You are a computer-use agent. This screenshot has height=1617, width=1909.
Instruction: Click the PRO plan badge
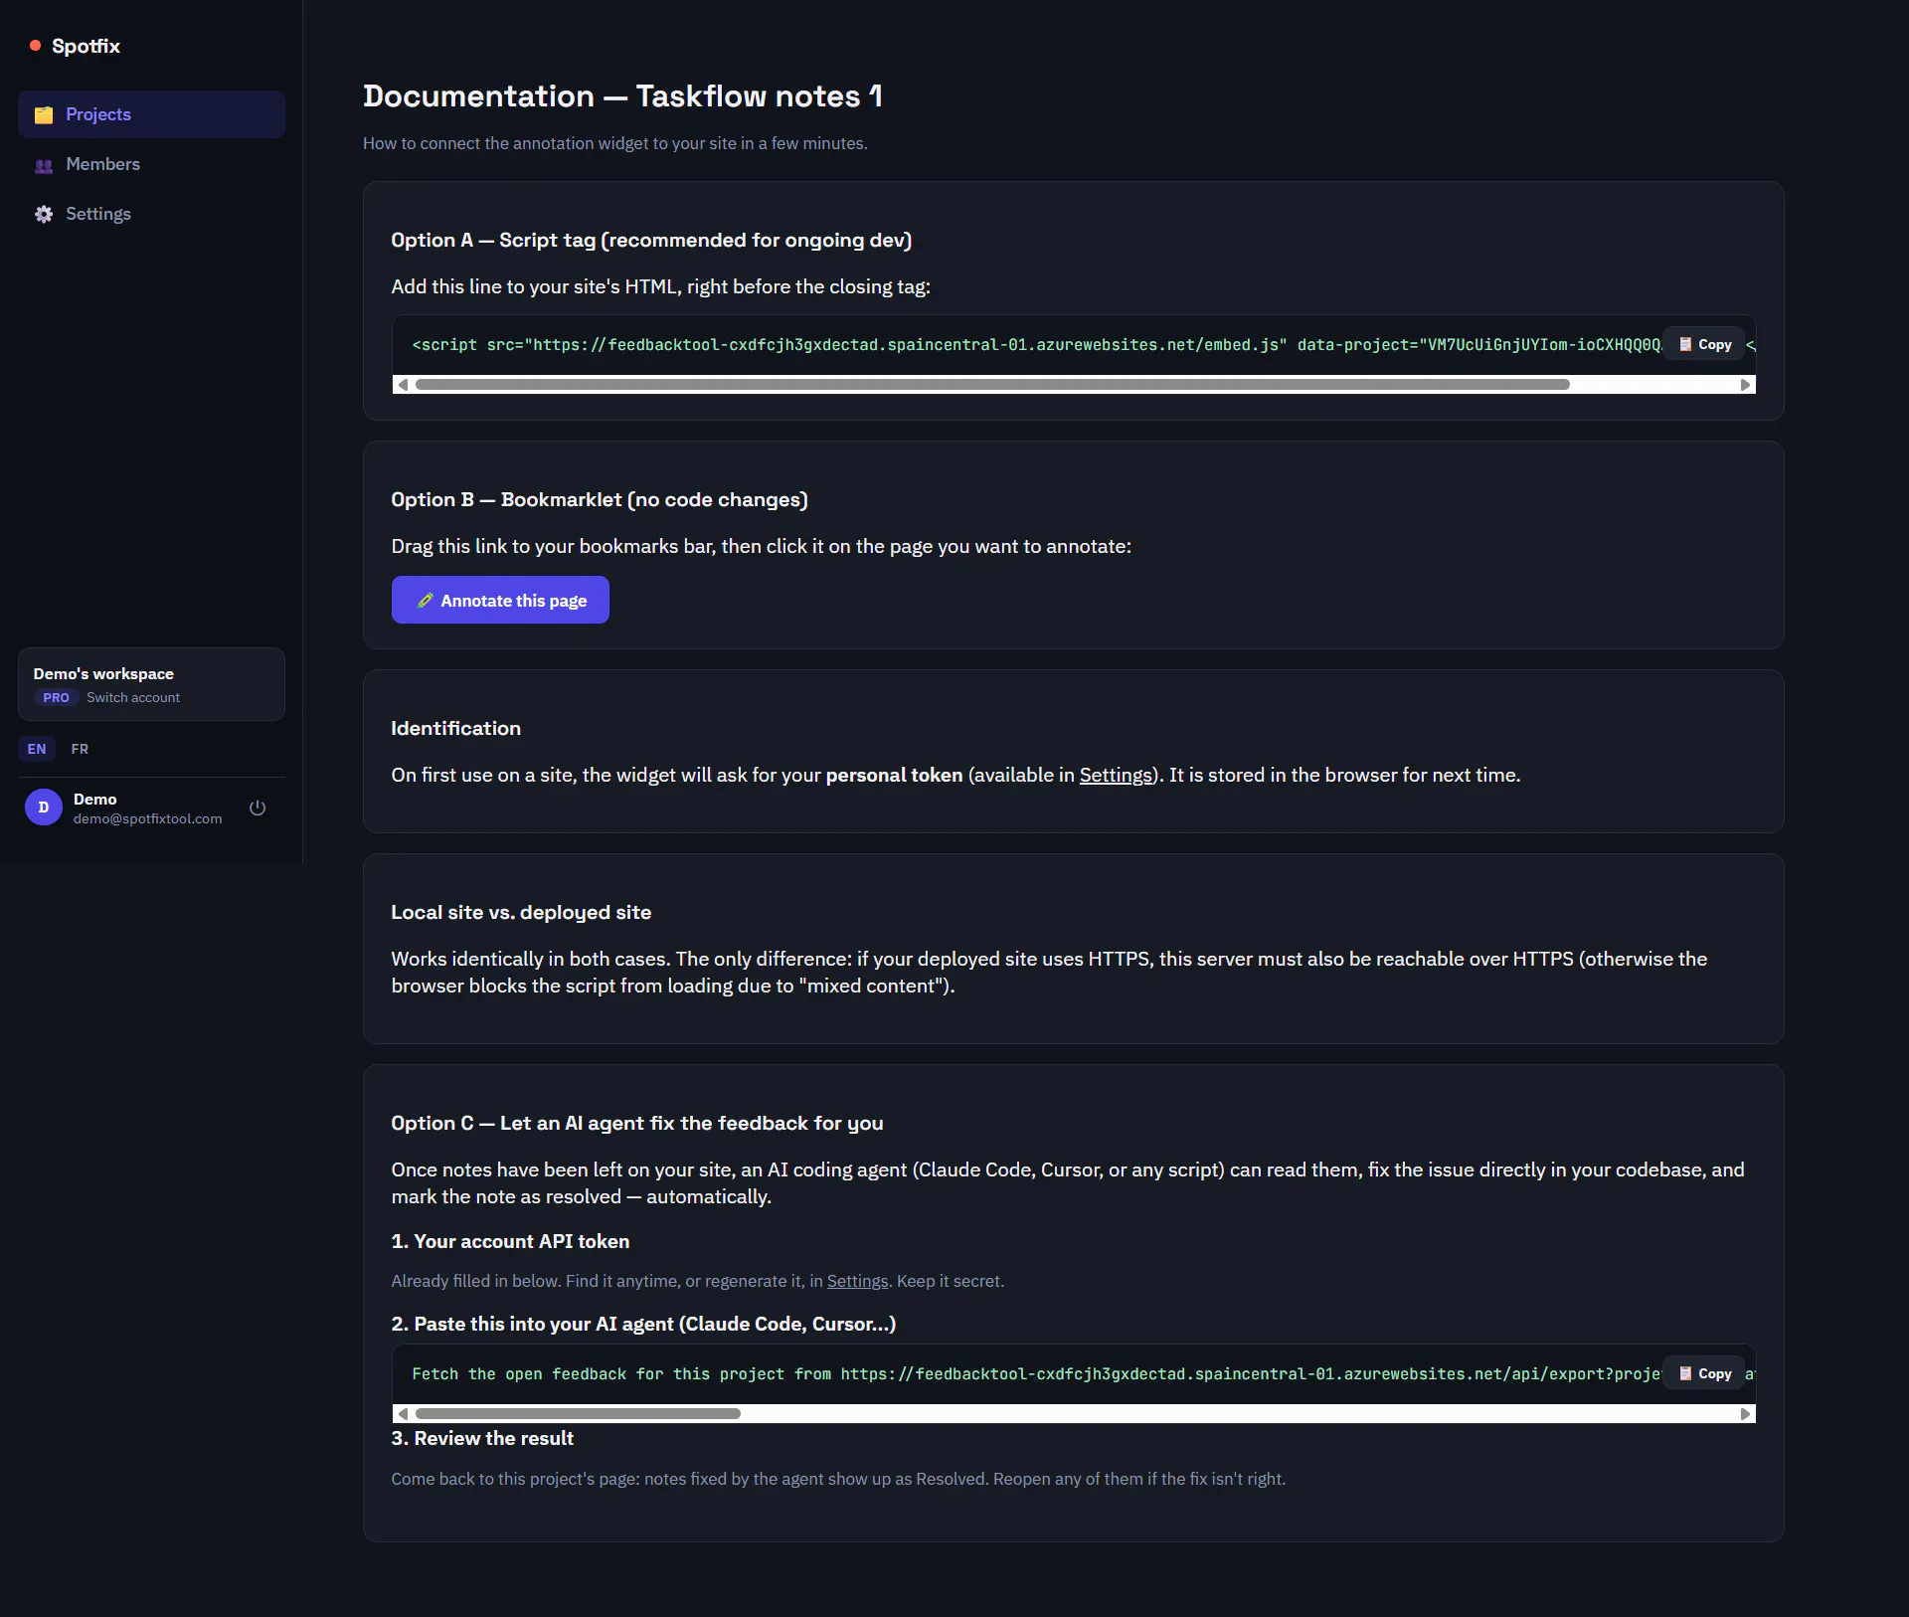[57, 697]
